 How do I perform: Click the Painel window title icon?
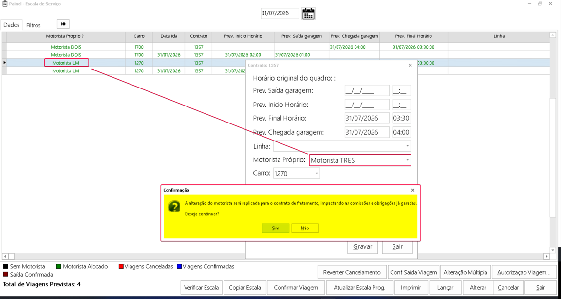5,3
